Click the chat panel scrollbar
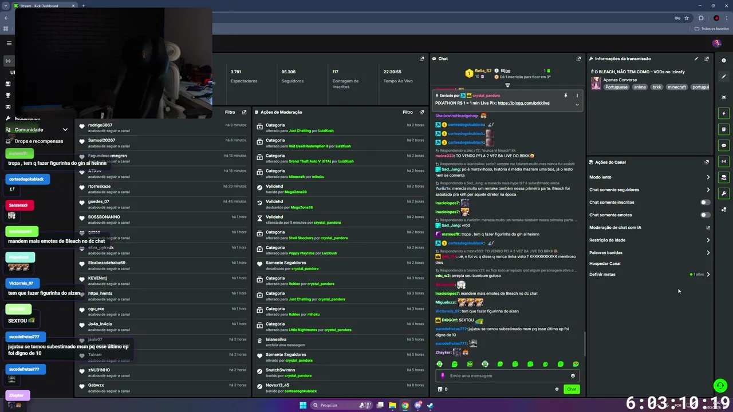This screenshot has width=733, height=412. coord(584,343)
